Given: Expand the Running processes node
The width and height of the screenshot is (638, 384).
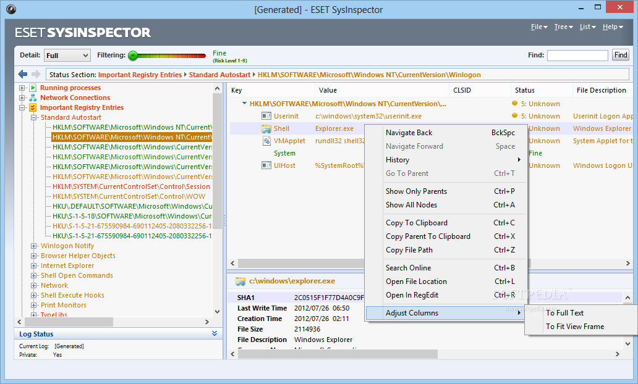Looking at the screenshot, I should pyautogui.click(x=22, y=88).
